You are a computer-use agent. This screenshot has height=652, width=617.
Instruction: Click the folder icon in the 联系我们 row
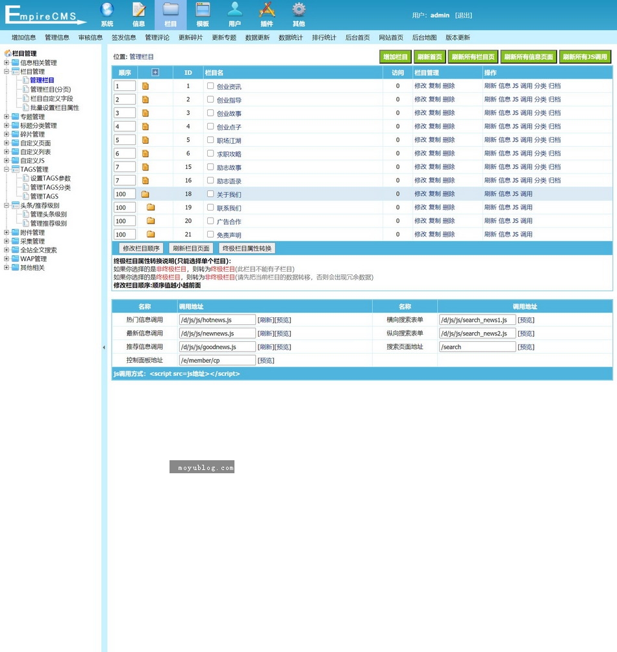pos(151,207)
